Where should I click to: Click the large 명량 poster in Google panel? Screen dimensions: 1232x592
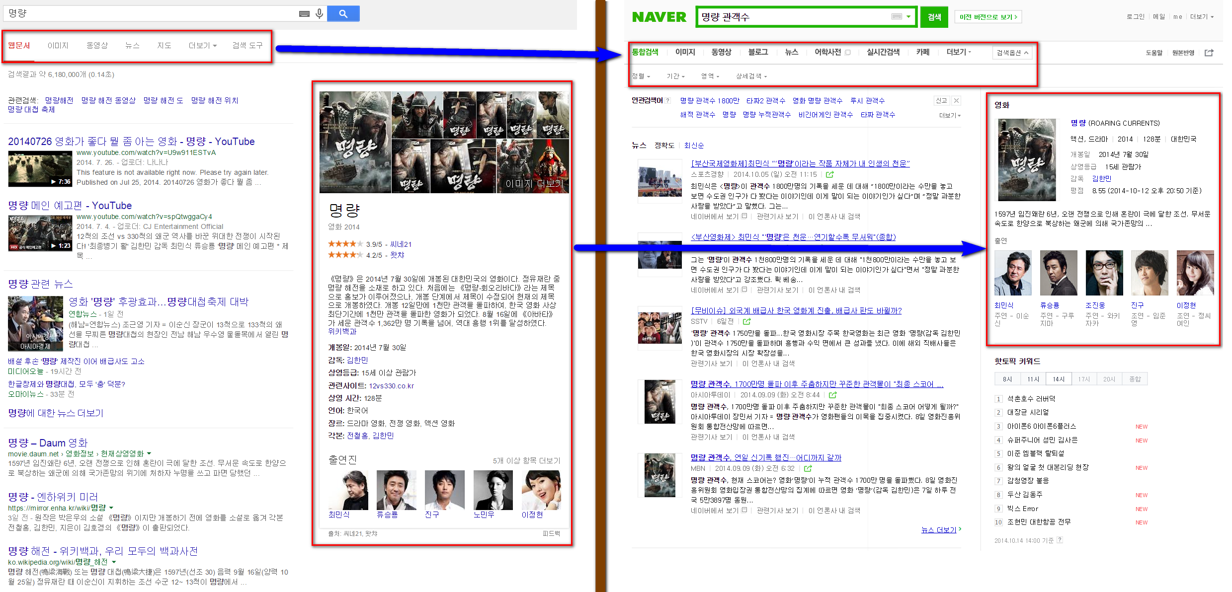tap(355, 142)
